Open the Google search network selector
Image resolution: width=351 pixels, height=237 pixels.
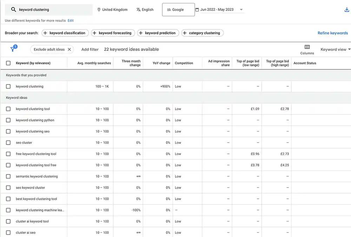[178, 9]
